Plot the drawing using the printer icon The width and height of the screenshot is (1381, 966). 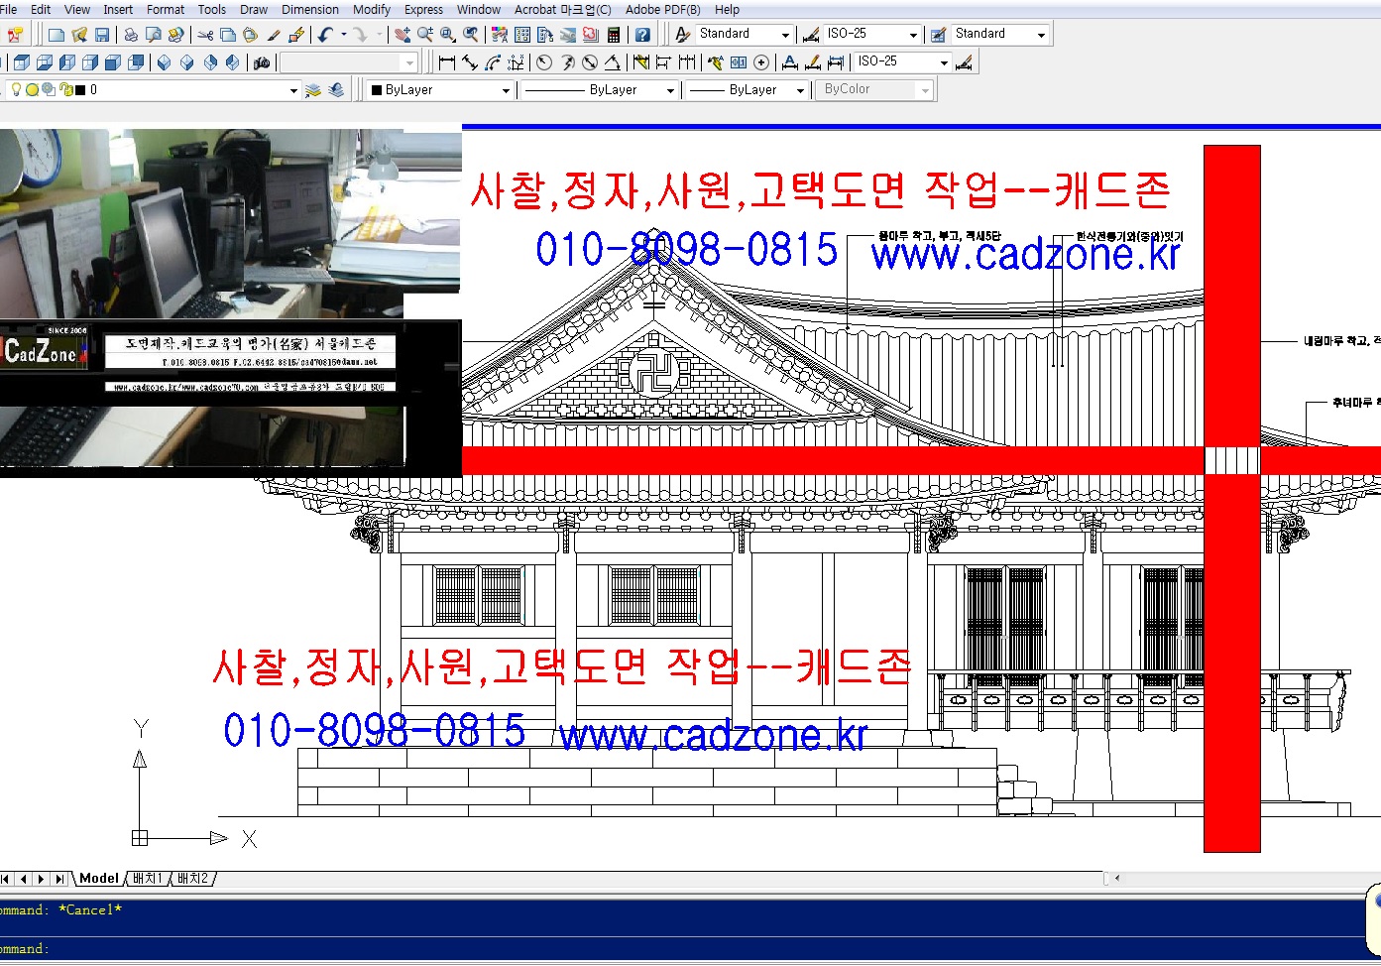[x=131, y=35]
